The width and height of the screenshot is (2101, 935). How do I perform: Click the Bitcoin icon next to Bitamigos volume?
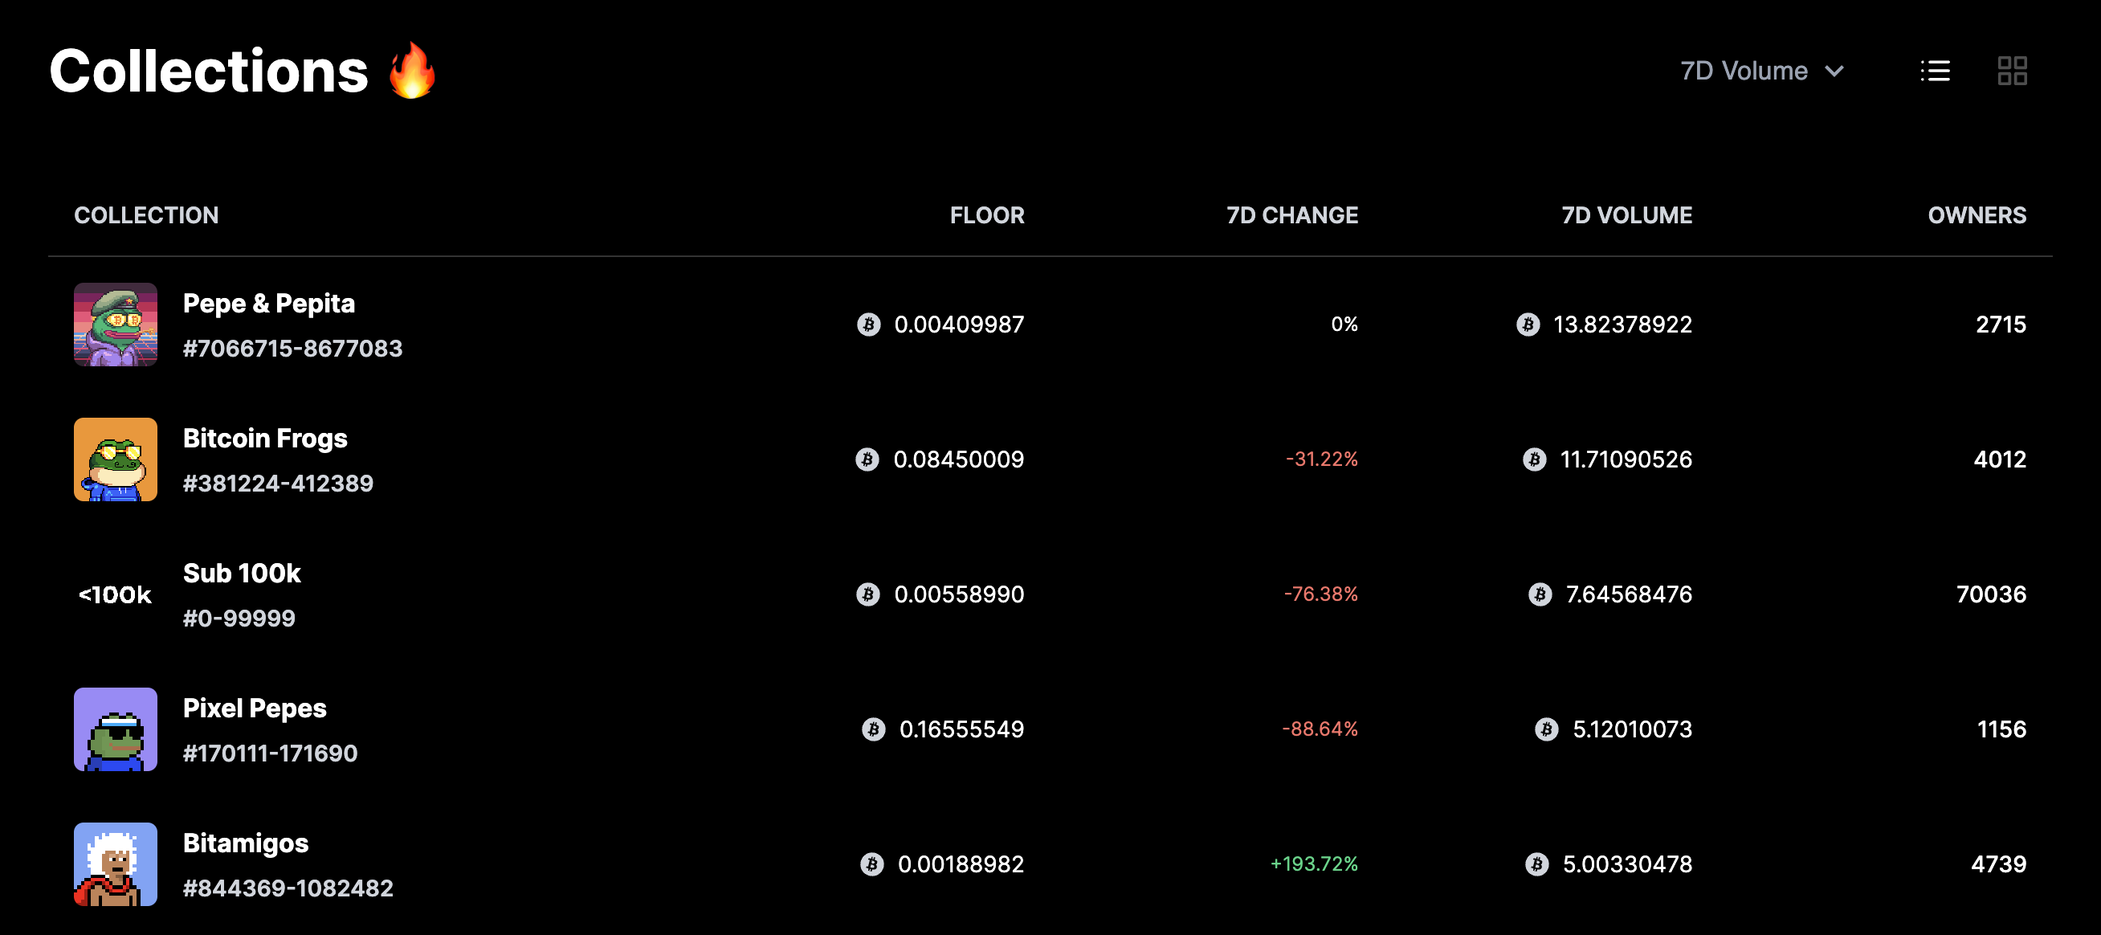pyautogui.click(x=1538, y=864)
